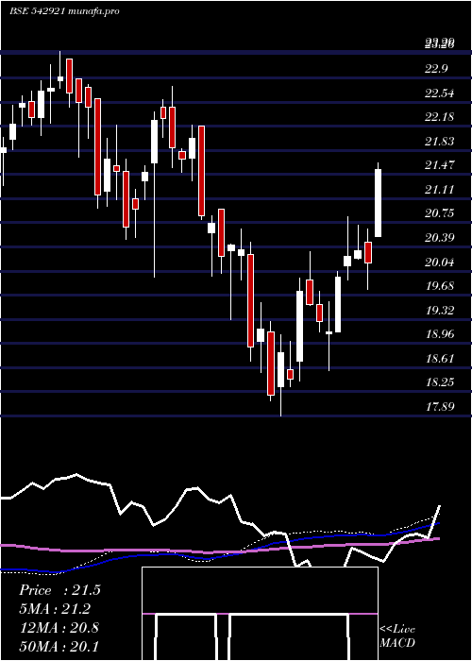Click the 18.61 price axis label

[440, 358]
